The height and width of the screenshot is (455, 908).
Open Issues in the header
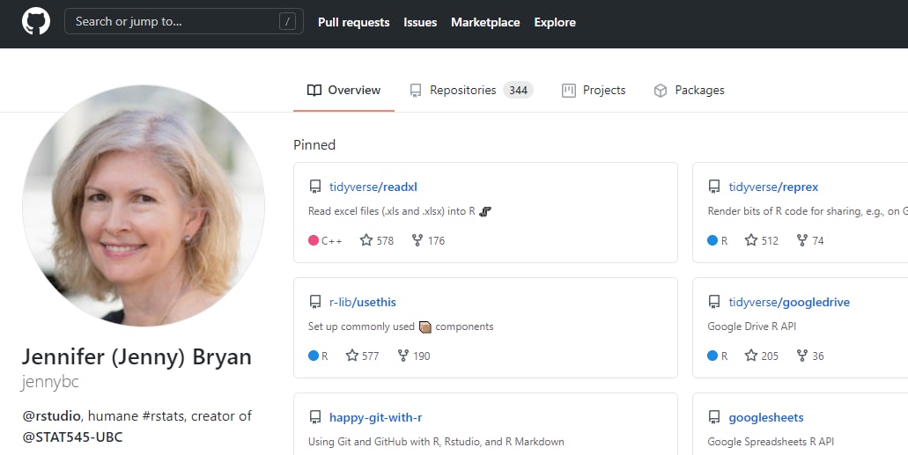point(420,23)
